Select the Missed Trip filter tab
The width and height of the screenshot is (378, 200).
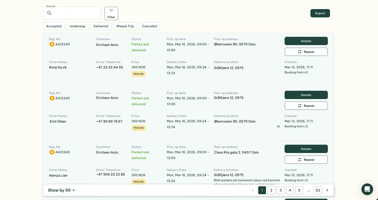pos(125,26)
